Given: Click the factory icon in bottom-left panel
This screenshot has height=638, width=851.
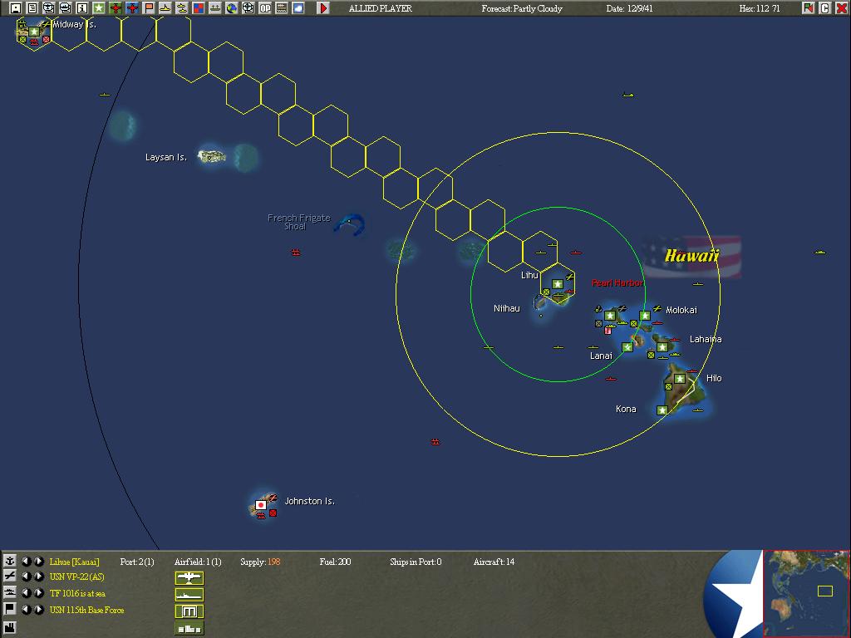Looking at the screenshot, I should tap(9, 626).
